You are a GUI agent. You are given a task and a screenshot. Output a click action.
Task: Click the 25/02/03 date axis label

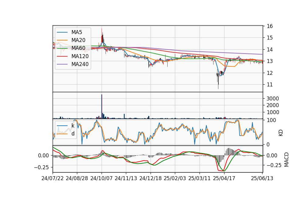click(175, 178)
